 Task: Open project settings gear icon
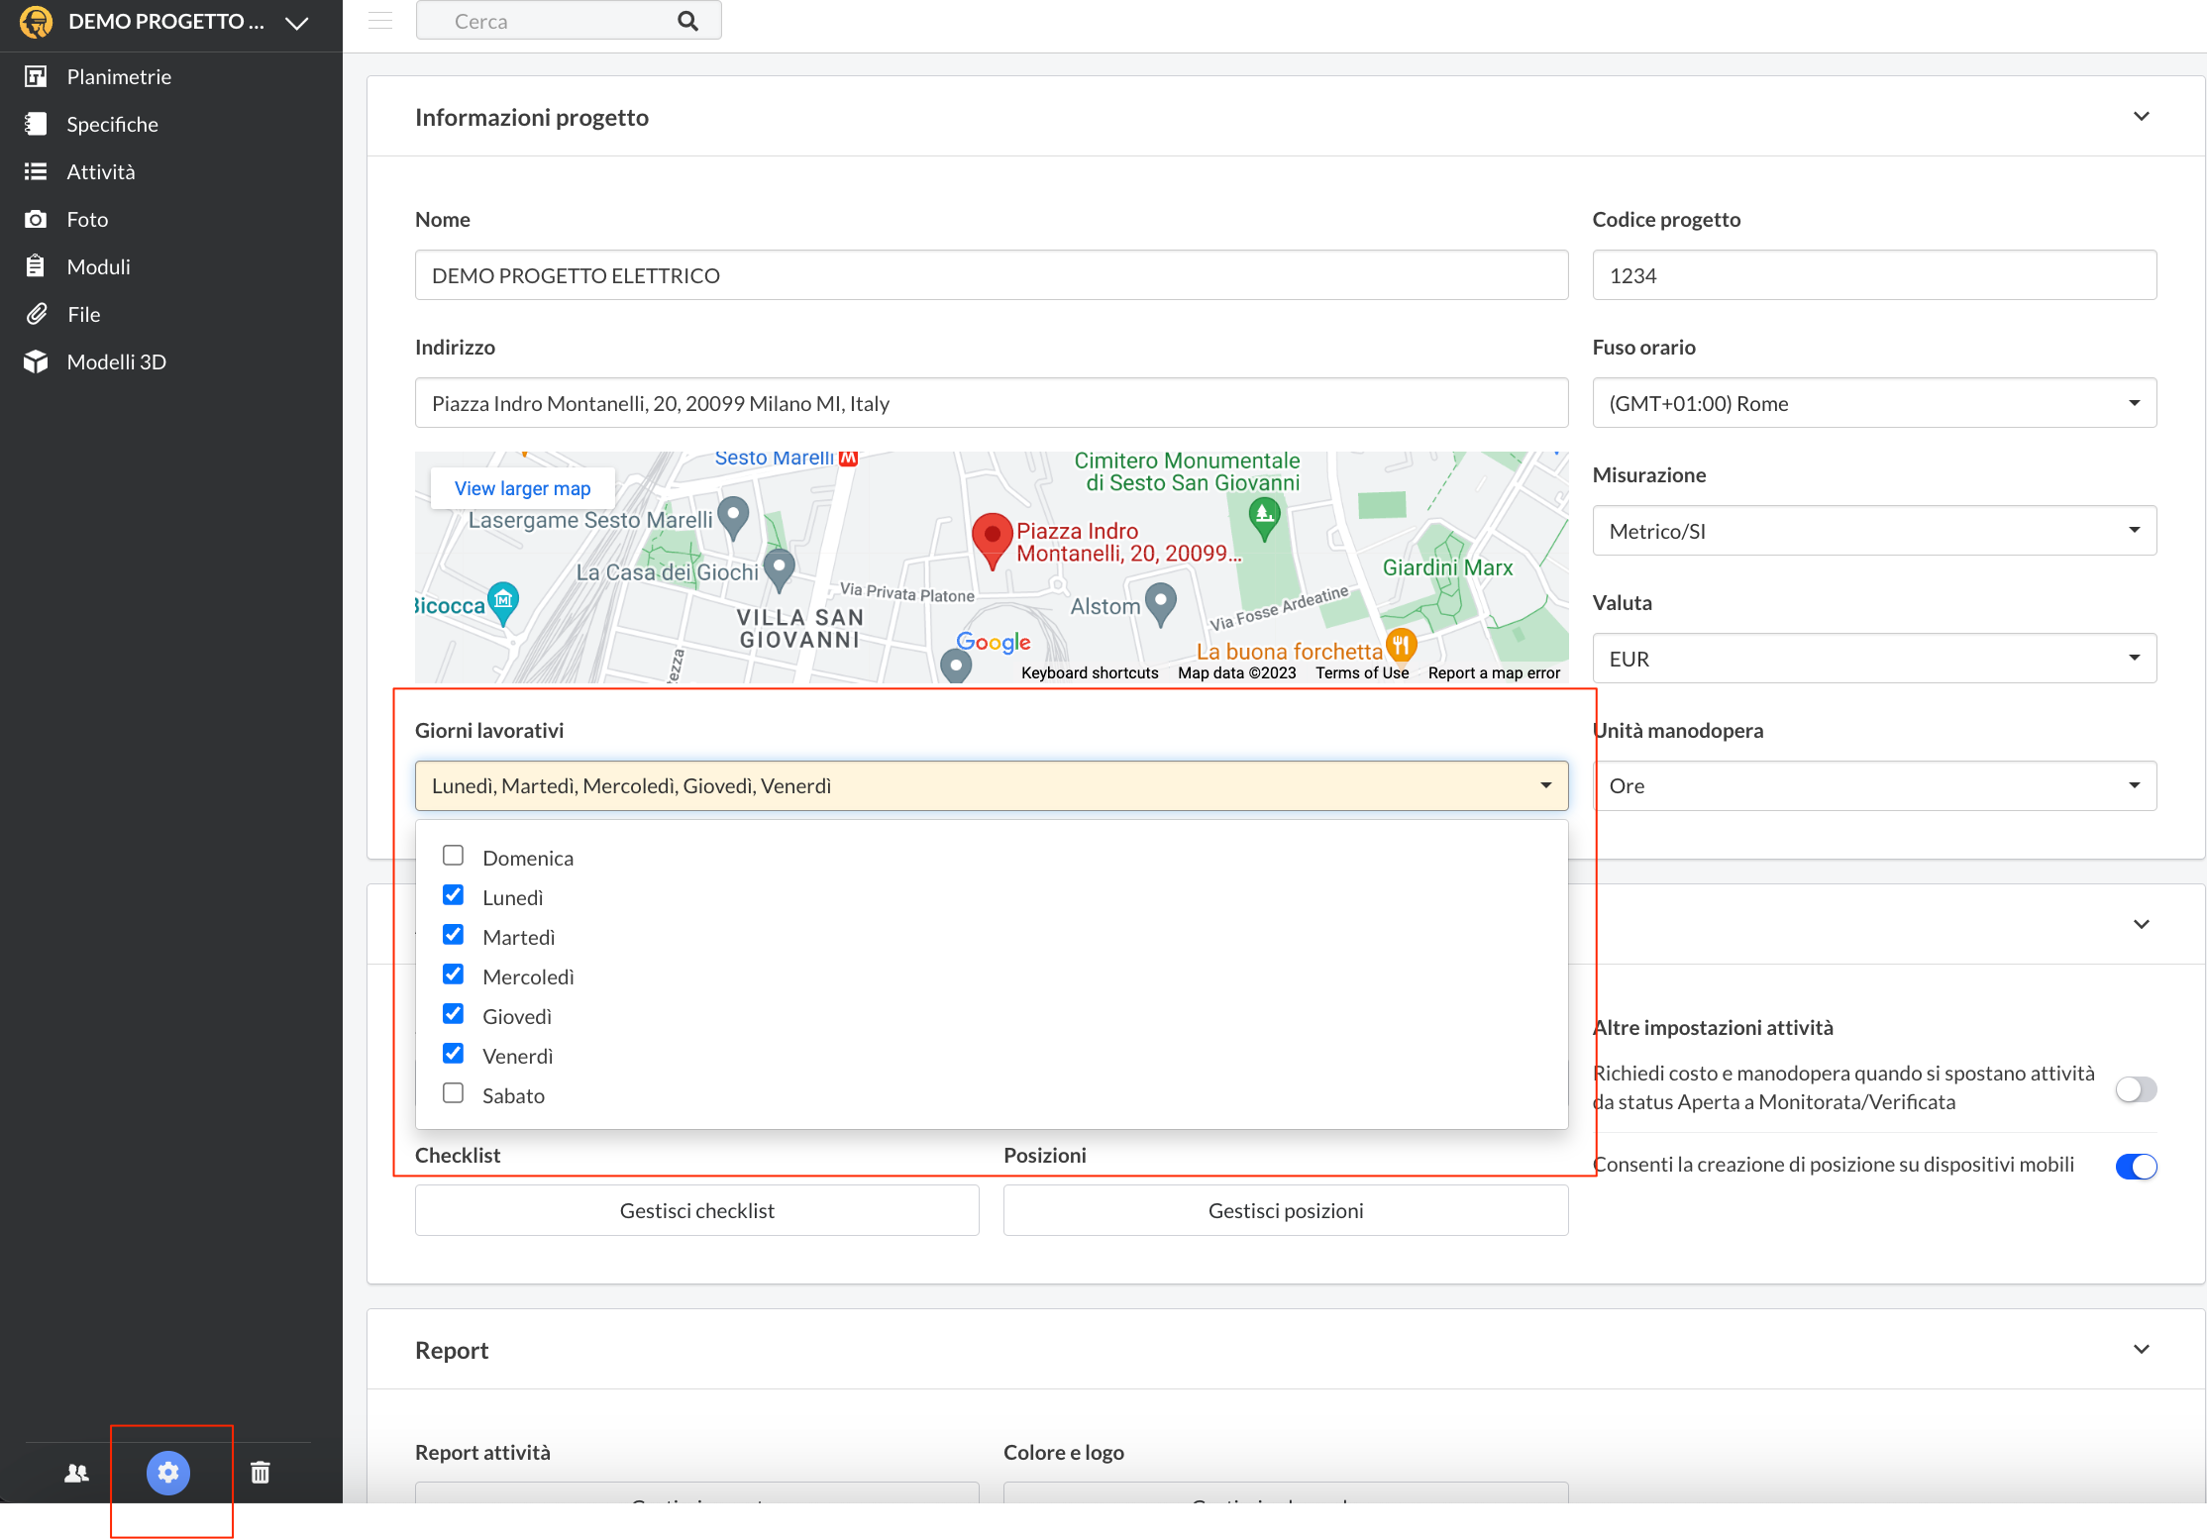(x=168, y=1473)
